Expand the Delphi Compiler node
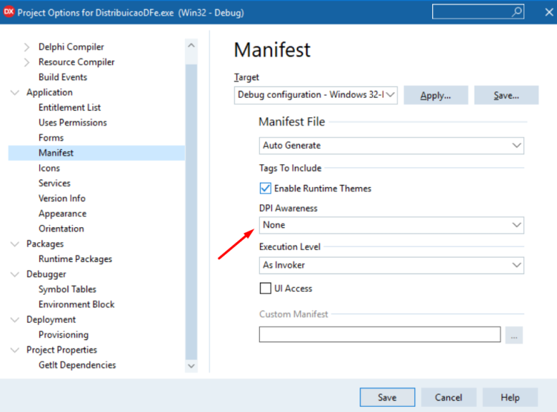Image resolution: width=557 pixels, height=412 pixels. coord(27,47)
